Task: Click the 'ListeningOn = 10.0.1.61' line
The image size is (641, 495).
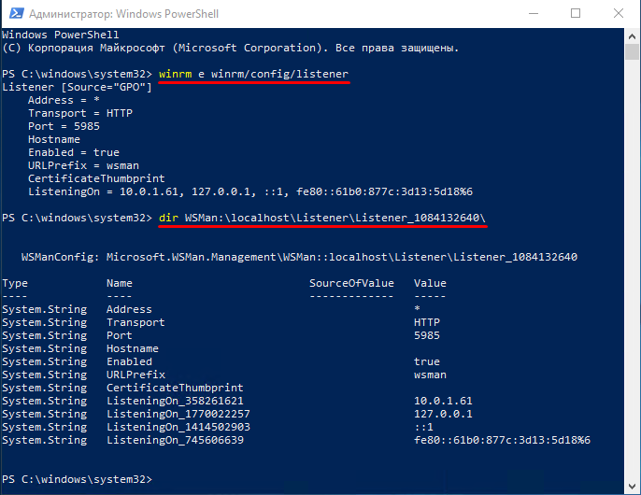Action: click(x=250, y=191)
